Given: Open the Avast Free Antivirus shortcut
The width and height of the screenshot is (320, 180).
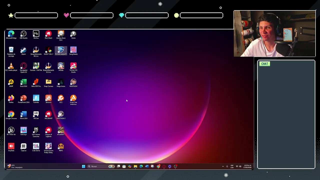Looking at the screenshot, I should [73, 100].
